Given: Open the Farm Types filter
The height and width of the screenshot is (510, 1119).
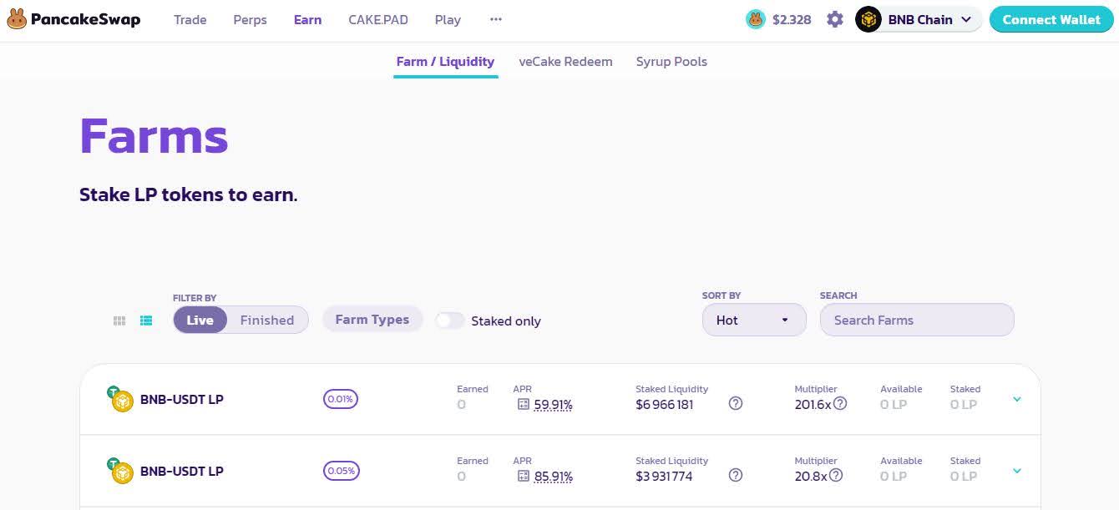Looking at the screenshot, I should (x=372, y=320).
